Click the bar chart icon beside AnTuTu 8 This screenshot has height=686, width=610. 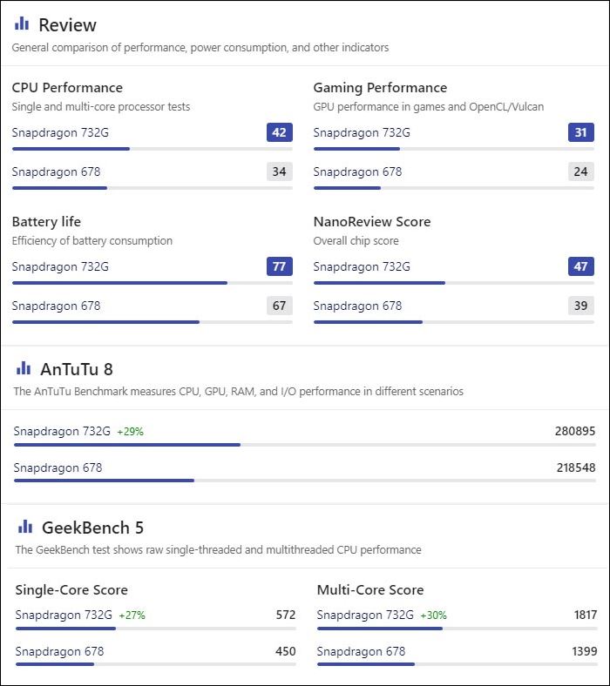pyautogui.click(x=24, y=368)
